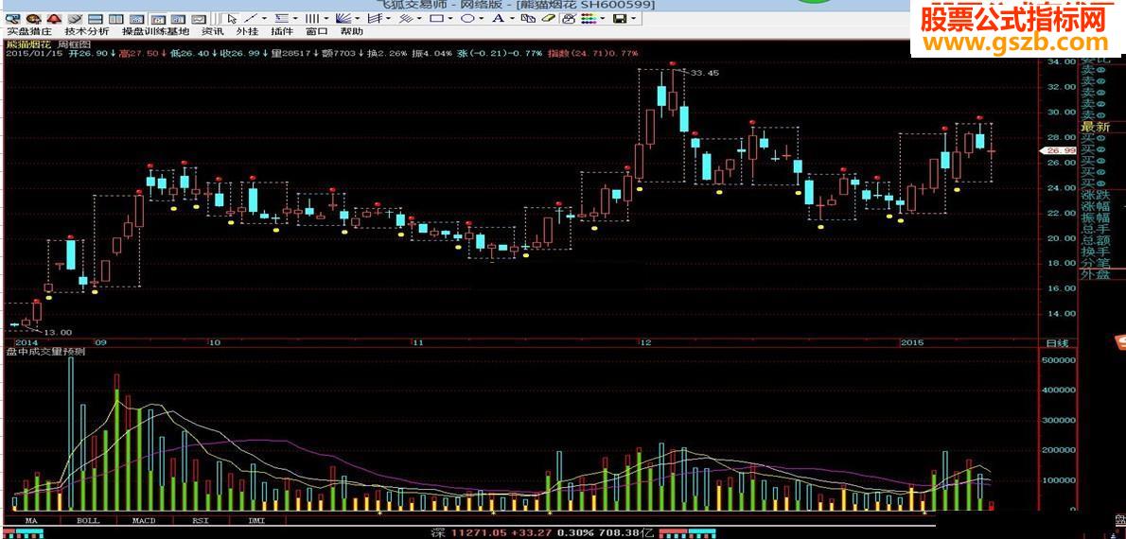Expand the fan lines dropdown arrow

(357, 19)
